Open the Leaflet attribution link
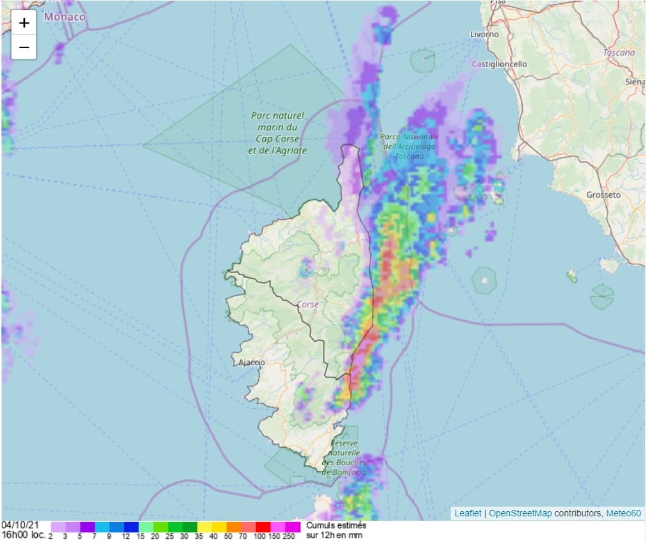 468,513
